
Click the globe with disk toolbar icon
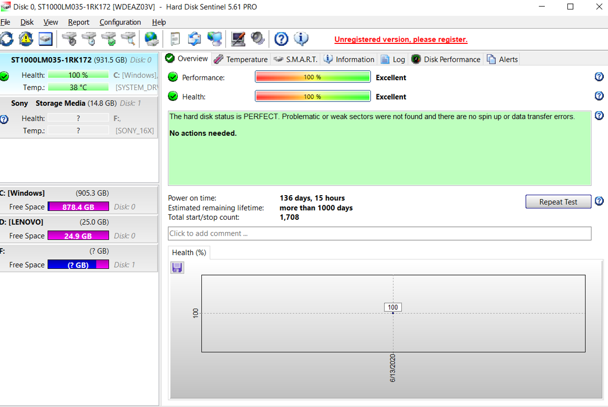(151, 39)
